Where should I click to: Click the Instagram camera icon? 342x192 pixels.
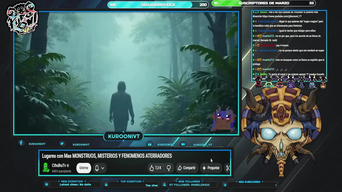pyautogui.click(x=150, y=144)
